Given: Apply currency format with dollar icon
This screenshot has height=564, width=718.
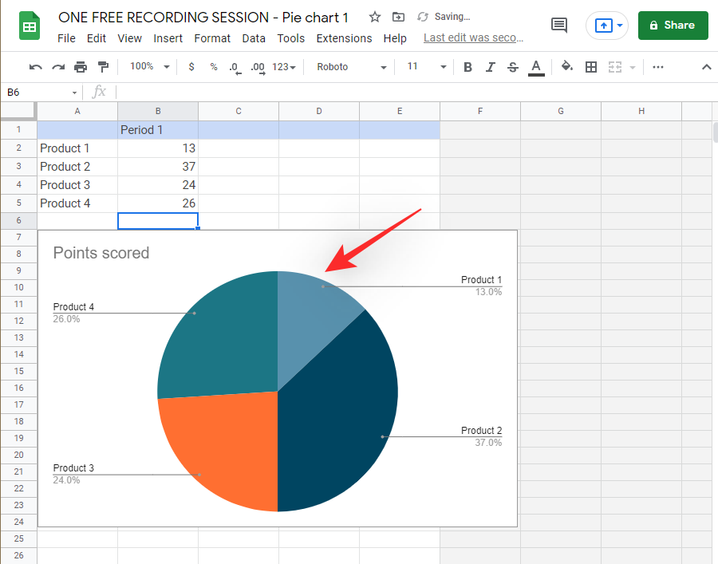Looking at the screenshot, I should point(191,67).
